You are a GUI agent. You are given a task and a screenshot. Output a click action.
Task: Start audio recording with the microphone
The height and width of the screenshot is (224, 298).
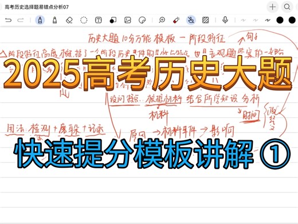coord(225,20)
